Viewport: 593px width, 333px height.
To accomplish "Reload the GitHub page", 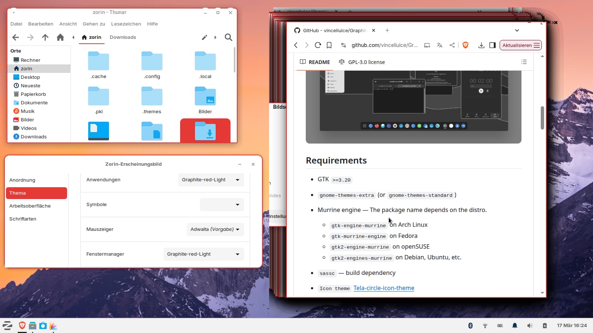I will [x=318, y=45].
